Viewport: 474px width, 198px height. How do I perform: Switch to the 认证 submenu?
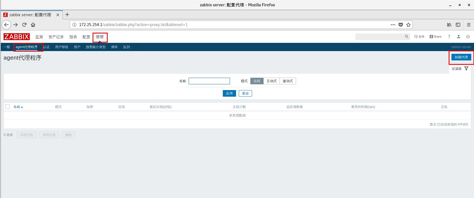pos(47,47)
